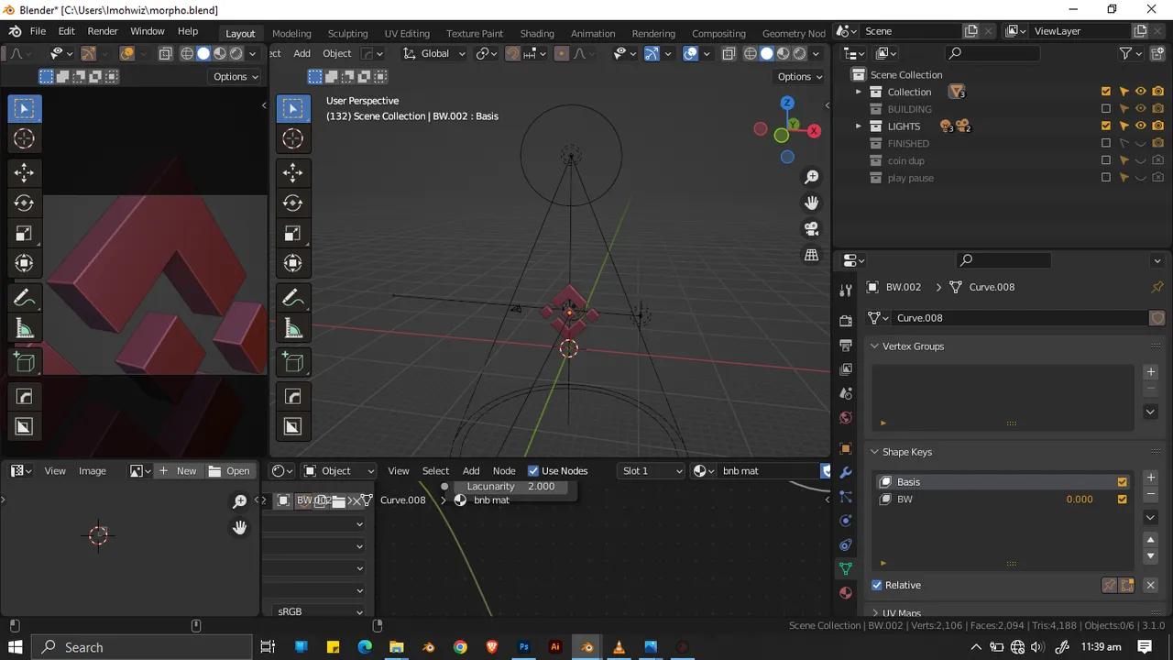
Task: Switch to the Sculpting workspace tab
Action: (x=347, y=33)
